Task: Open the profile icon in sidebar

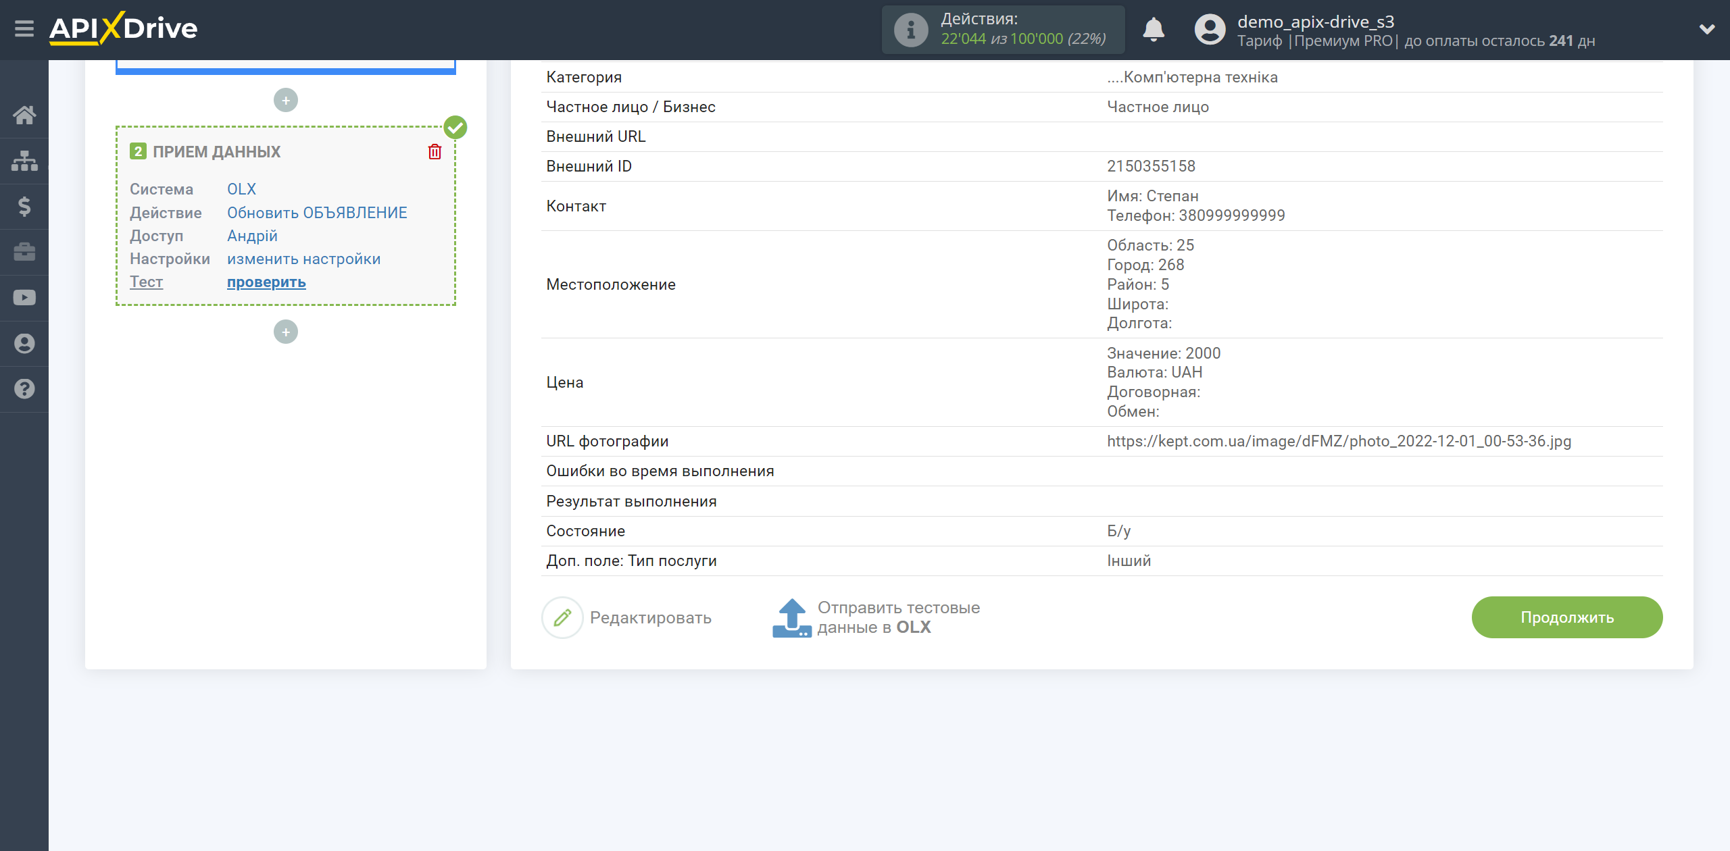Action: [24, 344]
